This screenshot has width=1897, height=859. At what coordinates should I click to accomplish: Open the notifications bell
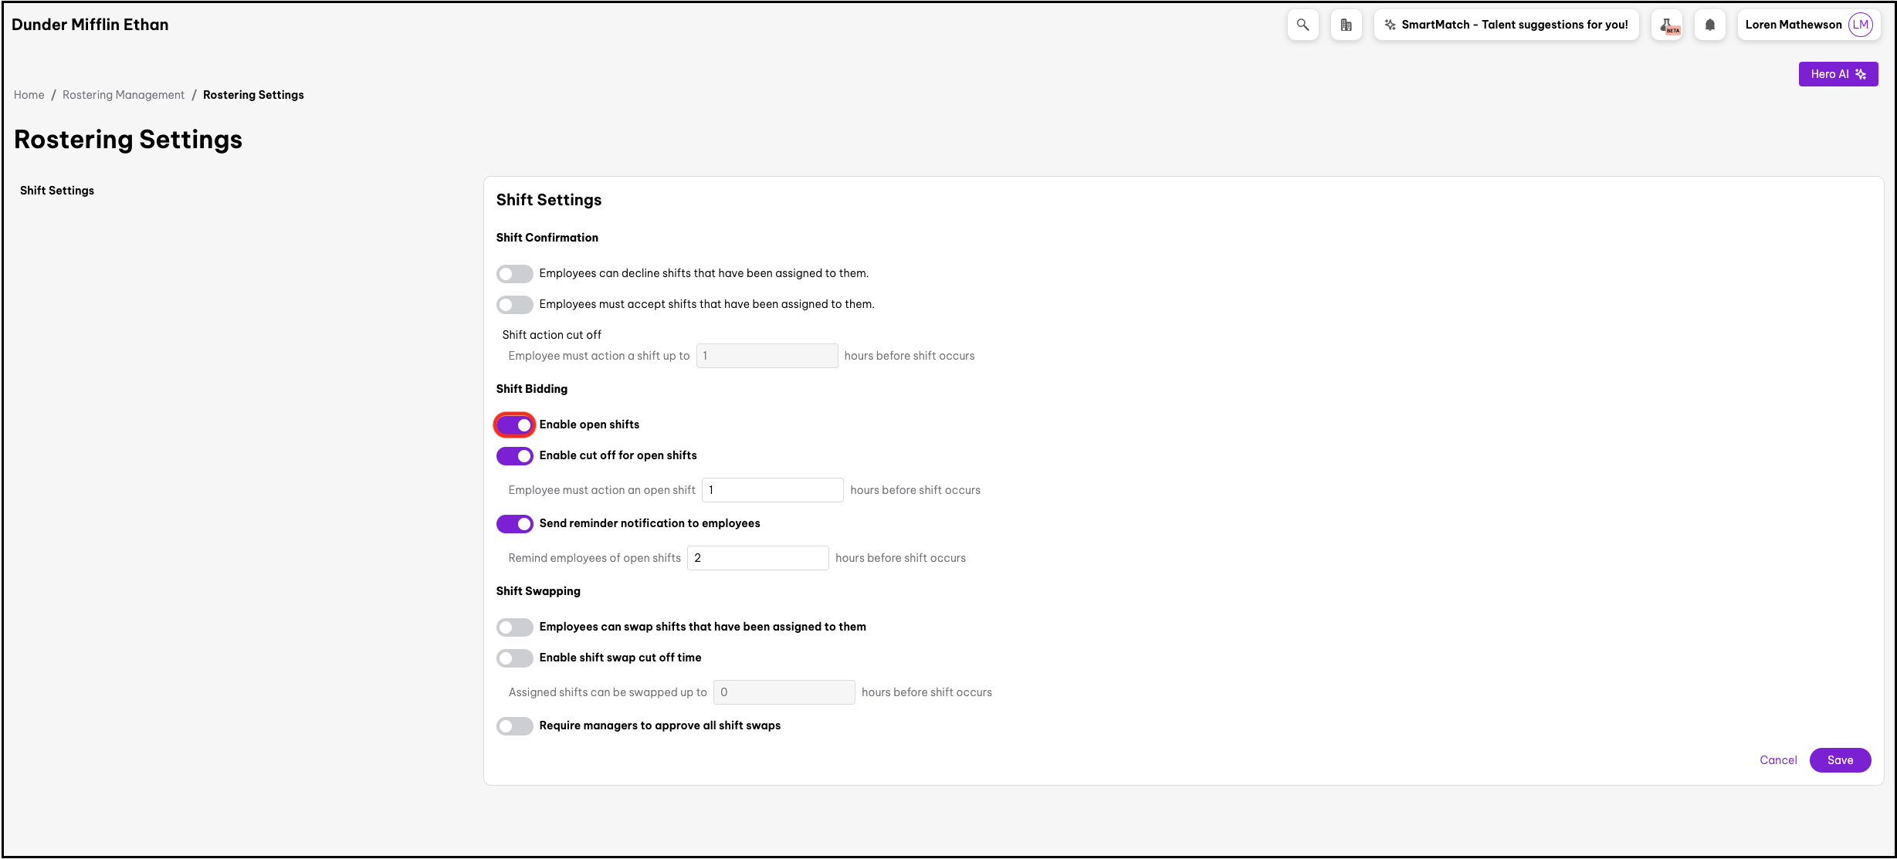click(1709, 25)
